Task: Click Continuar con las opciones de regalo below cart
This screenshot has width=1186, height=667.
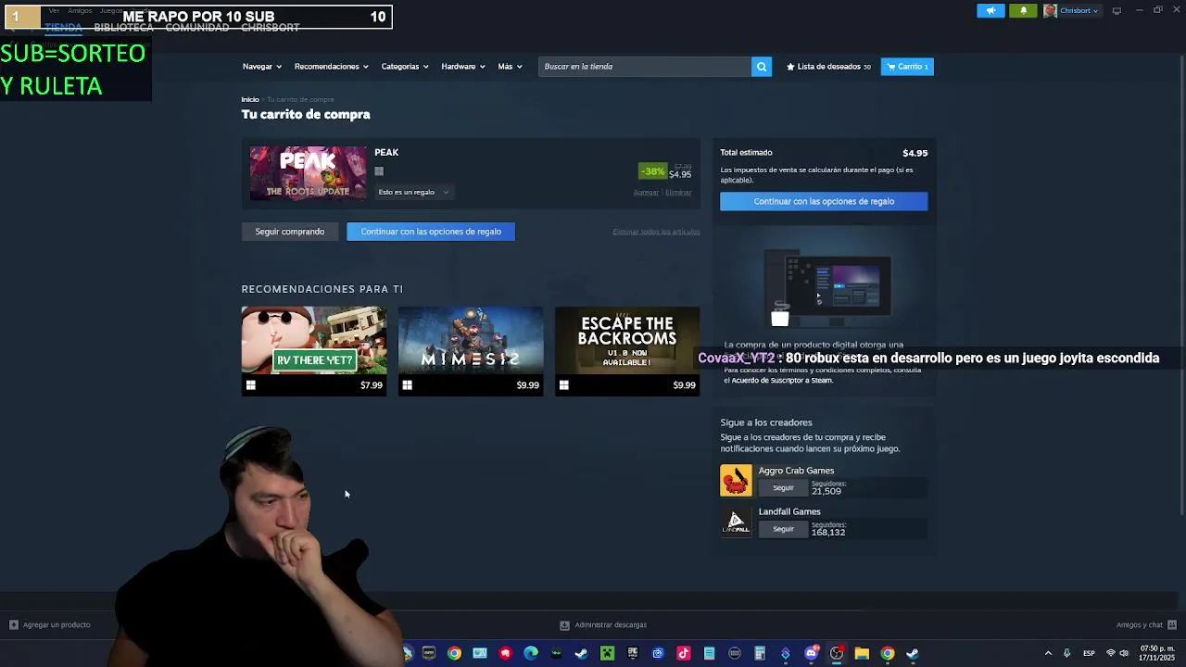Action: pos(431,232)
